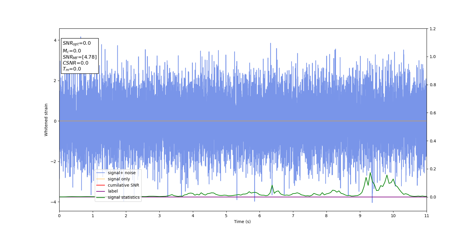Click the right y-axis tick label 1.2
The height and width of the screenshot is (237, 474).
pyautogui.click(x=433, y=29)
